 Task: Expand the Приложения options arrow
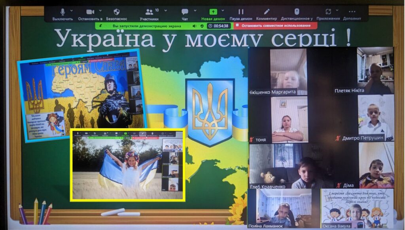coord(337,11)
